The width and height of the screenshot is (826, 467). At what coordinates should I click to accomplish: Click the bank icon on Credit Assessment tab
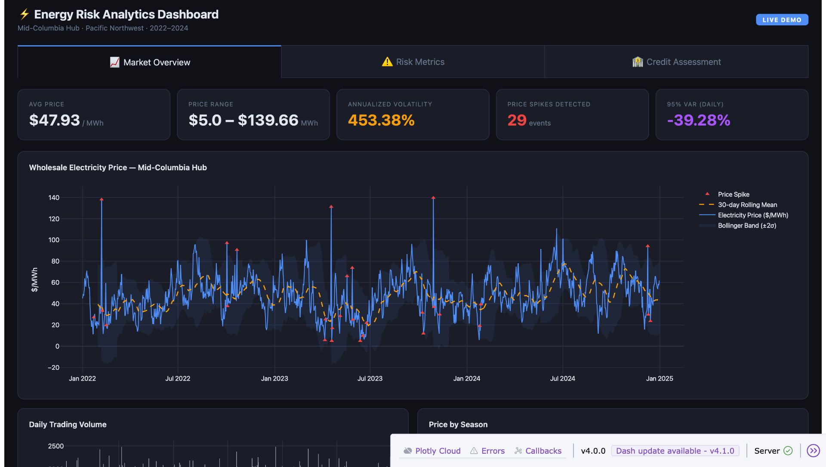point(638,62)
